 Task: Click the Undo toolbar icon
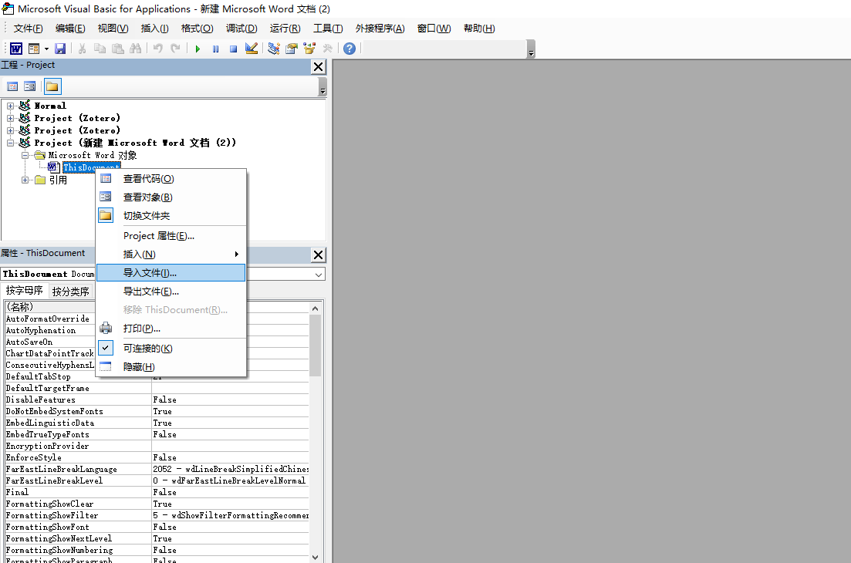tap(158, 49)
